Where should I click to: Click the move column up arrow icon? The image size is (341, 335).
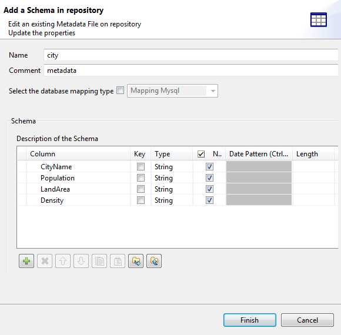[63, 261]
